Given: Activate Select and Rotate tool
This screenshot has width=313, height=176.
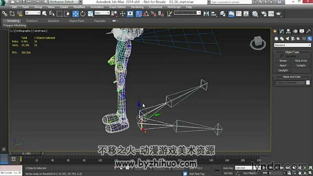Looking at the screenshot, I should coord(83,14).
